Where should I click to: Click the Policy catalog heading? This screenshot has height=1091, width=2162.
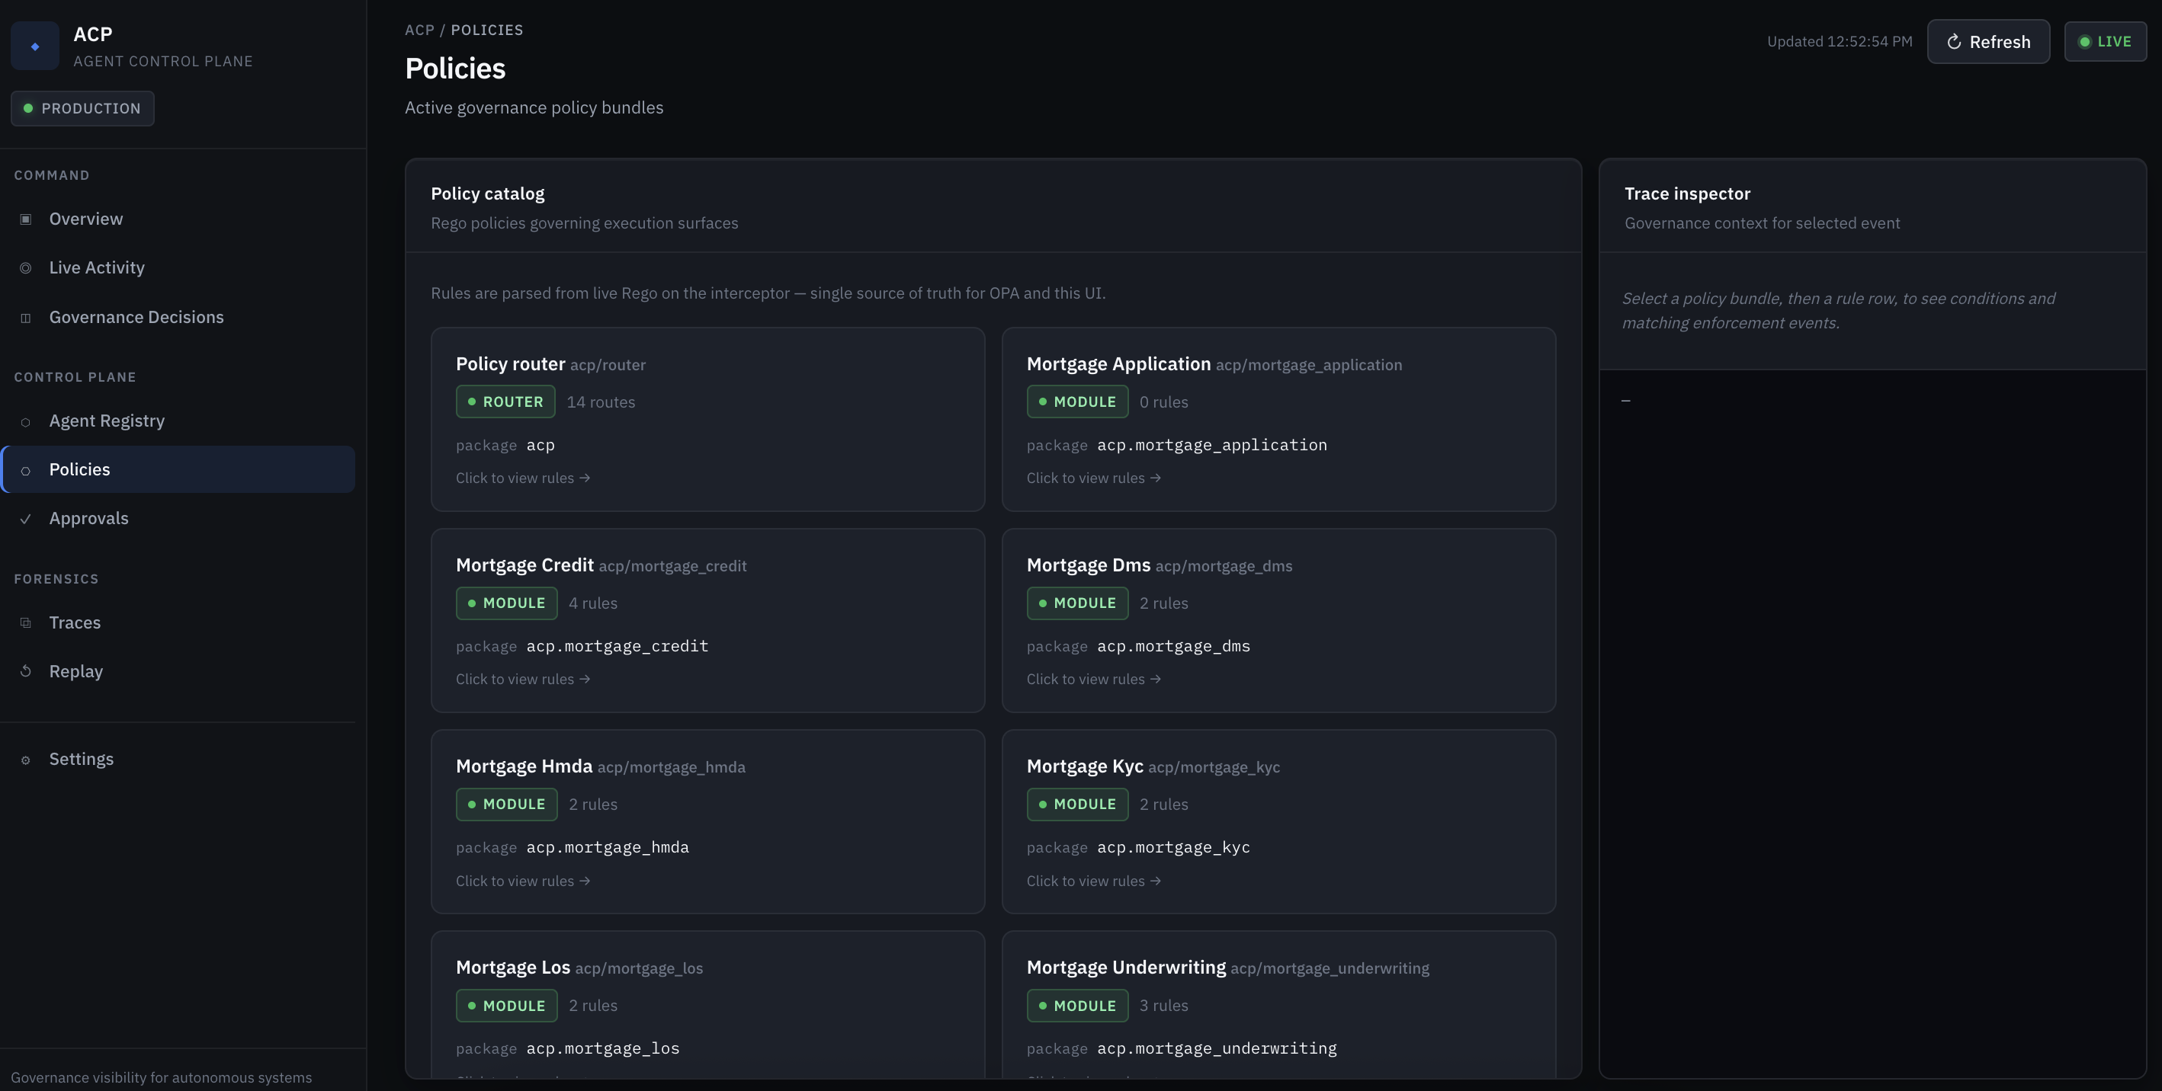tap(488, 194)
